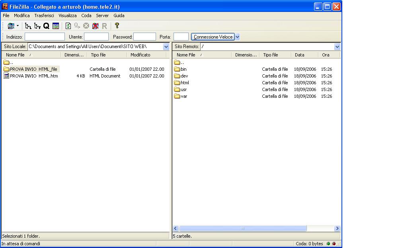
Task: Click folder icon of remote var
Action: tap(177, 96)
